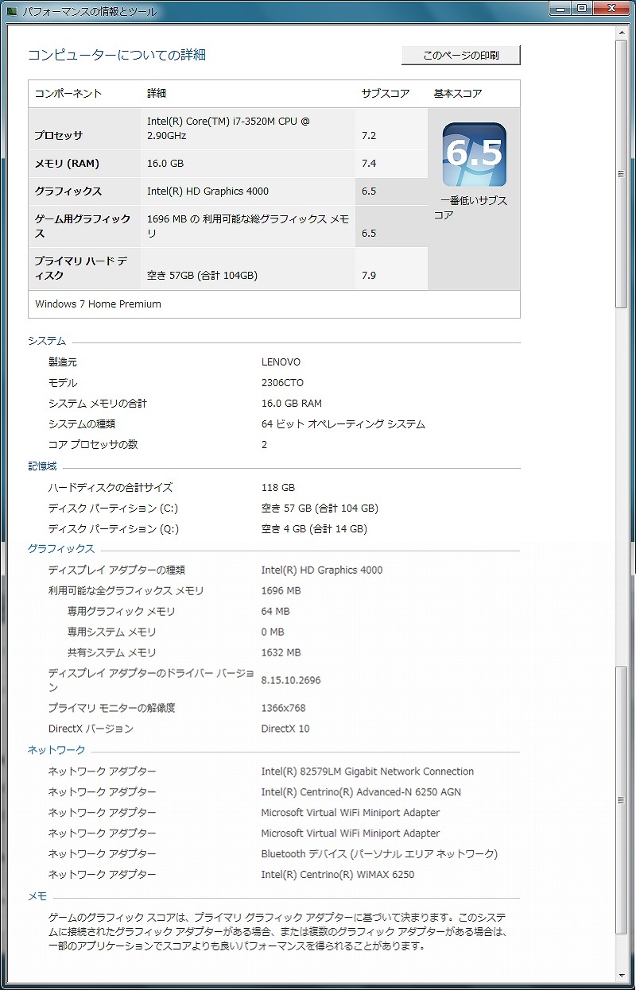Select the グラフィックス component row label
The height and width of the screenshot is (990, 636).
pyautogui.click(x=68, y=191)
